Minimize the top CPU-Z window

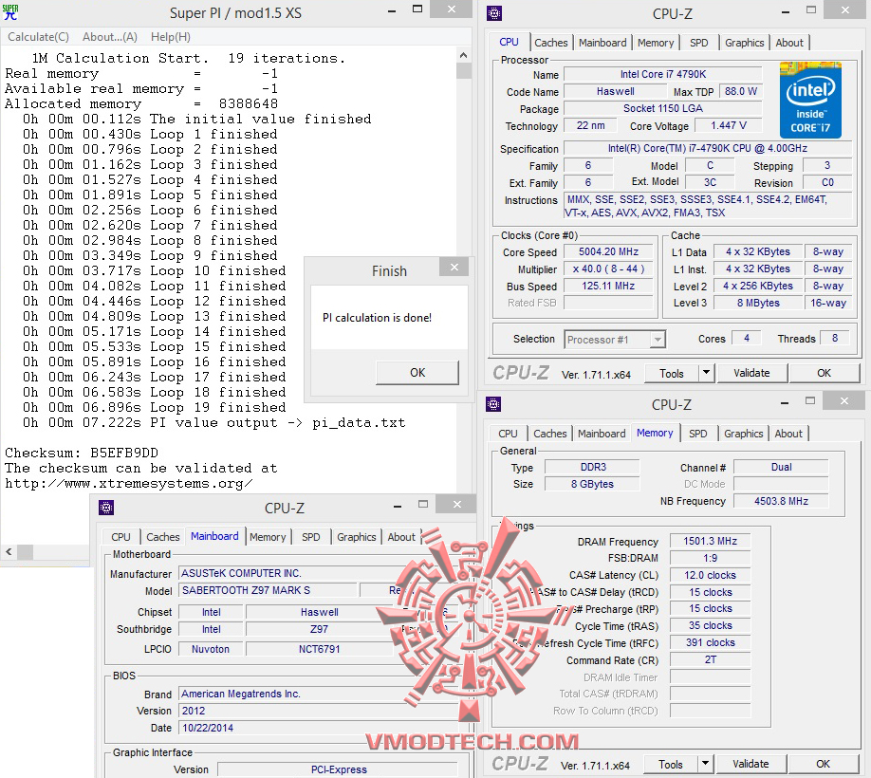(x=786, y=11)
